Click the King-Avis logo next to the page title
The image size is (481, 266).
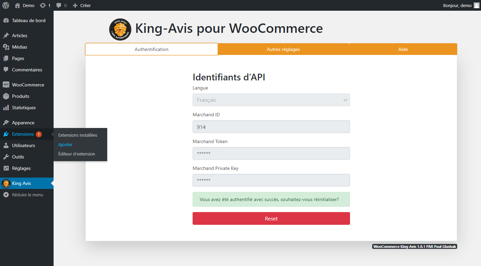coord(120,29)
